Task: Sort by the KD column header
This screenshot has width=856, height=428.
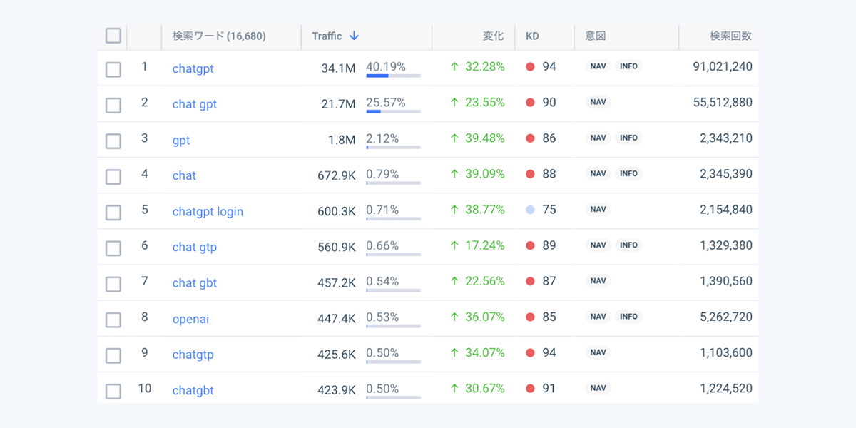Action: pyautogui.click(x=532, y=36)
